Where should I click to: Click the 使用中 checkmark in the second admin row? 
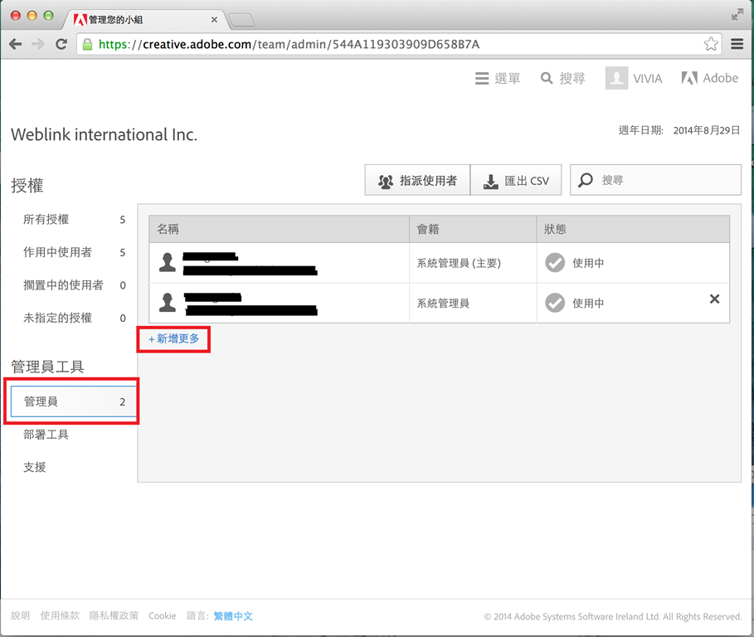[x=555, y=303]
